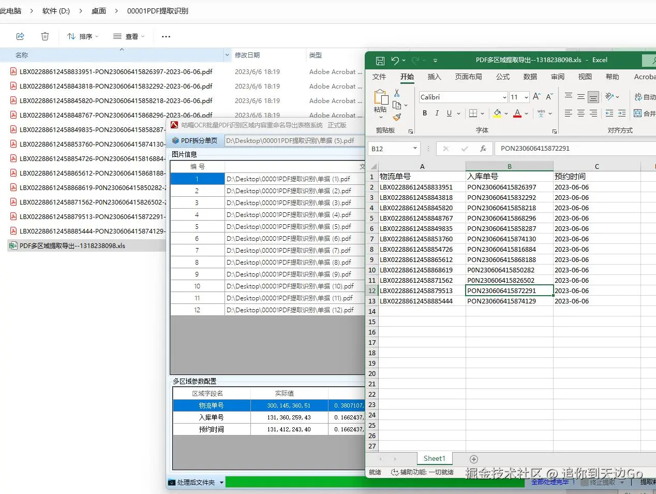656x494 pixels.
Task: Open the 查看 view dropdown in File Explorer
Action: [x=129, y=36]
